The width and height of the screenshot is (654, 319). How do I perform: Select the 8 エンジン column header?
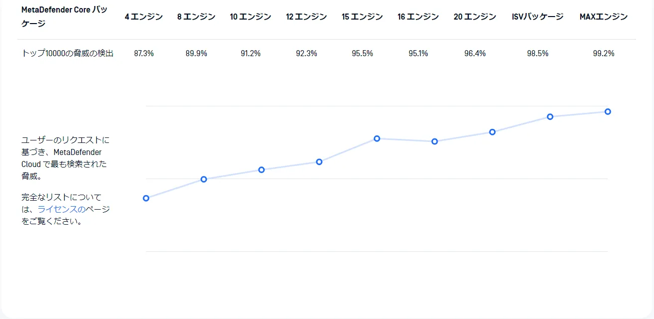click(x=196, y=17)
